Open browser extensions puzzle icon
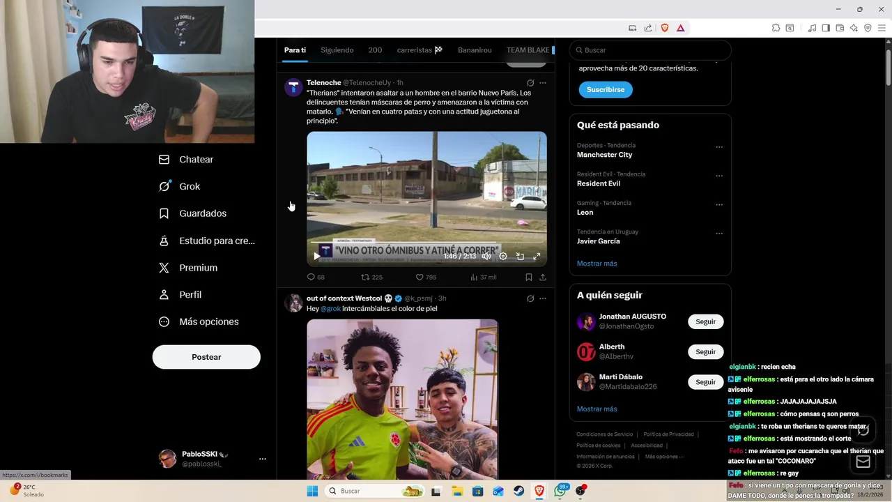Viewport: 892px width, 502px height. (x=776, y=28)
